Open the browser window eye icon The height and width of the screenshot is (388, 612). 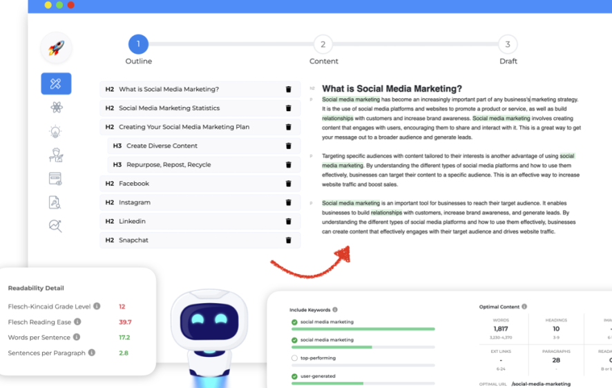[x=55, y=179]
